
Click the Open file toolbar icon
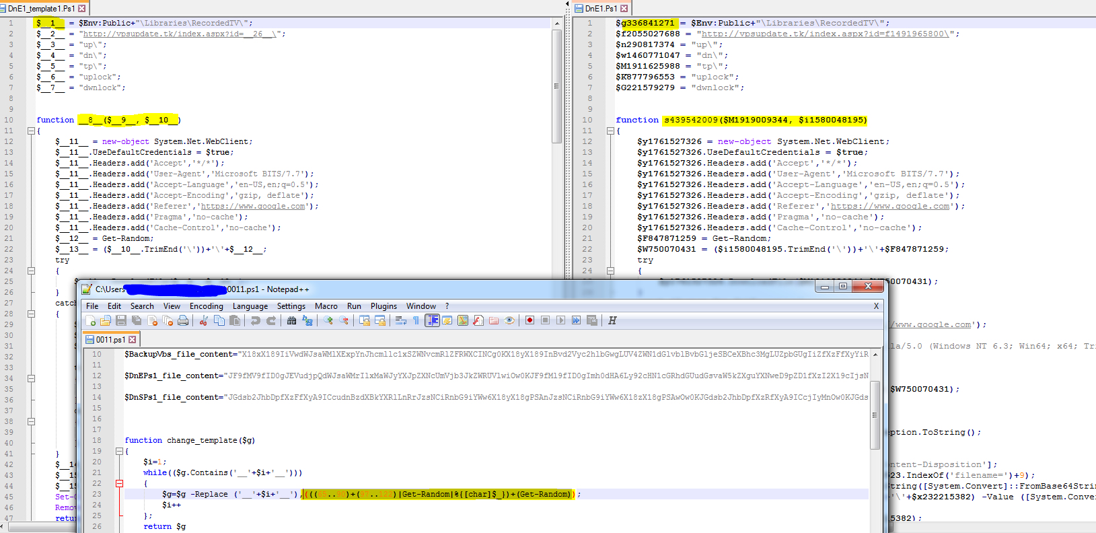(106, 320)
